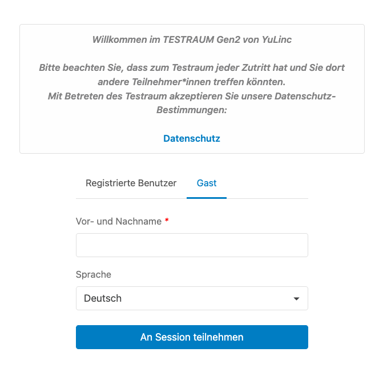Click the word Willkommen in the notice box
This screenshot has width=383, height=372.
(117, 40)
